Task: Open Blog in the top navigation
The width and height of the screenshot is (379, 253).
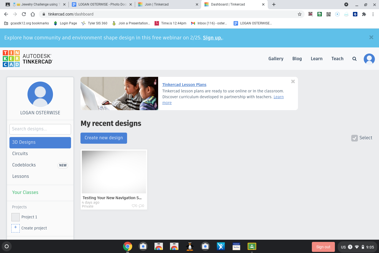Action: point(297,59)
